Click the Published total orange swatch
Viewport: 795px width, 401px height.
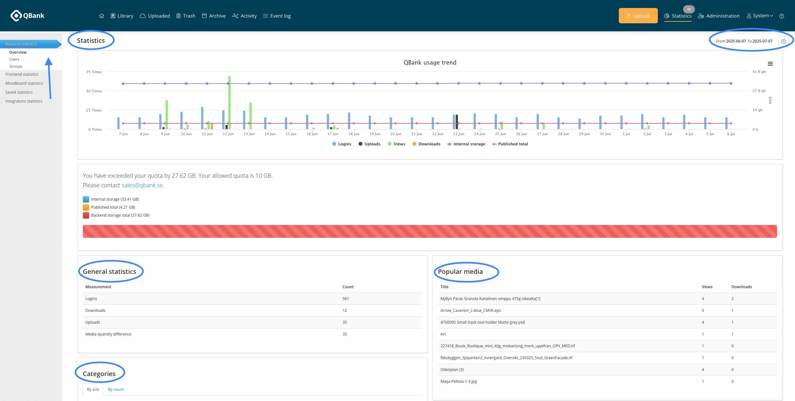[86, 207]
